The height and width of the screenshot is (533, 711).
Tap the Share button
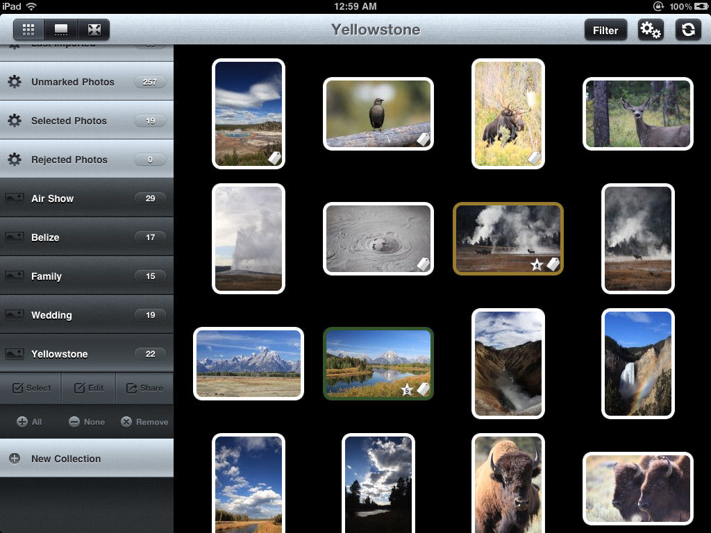click(x=144, y=388)
